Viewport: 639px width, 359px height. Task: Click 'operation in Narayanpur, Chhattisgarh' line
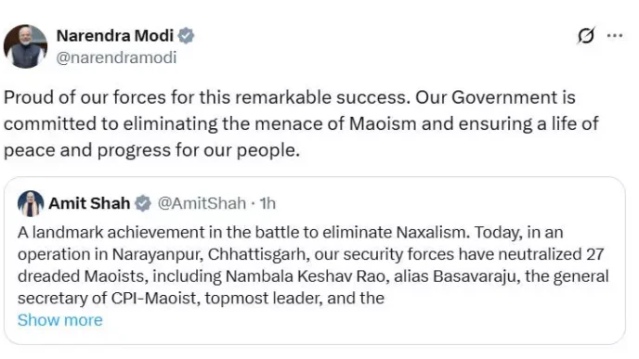(x=310, y=254)
